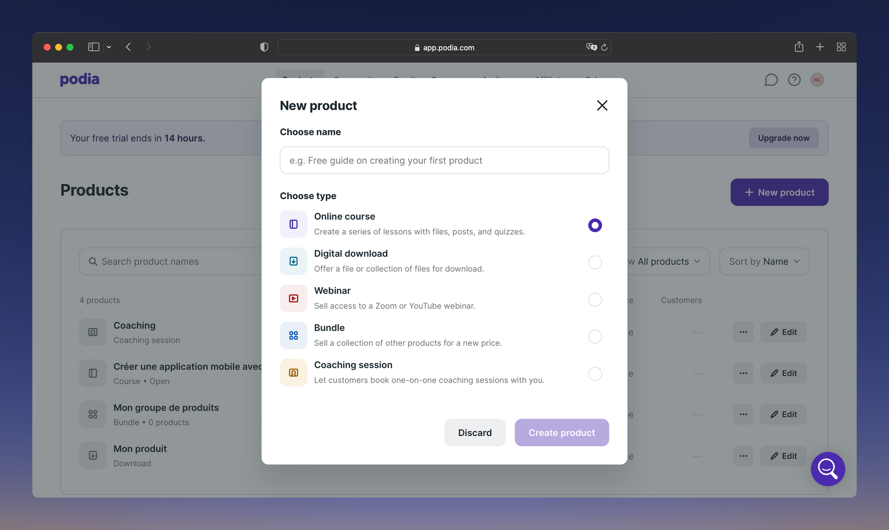Expand the Safari sidebar chevron menu
The width and height of the screenshot is (889, 530).
pyautogui.click(x=109, y=47)
